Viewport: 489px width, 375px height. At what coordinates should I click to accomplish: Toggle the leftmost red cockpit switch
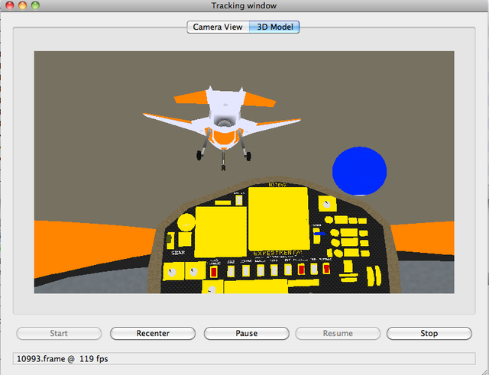[214, 270]
